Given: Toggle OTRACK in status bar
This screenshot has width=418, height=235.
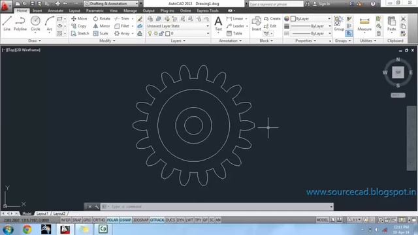Looking at the screenshot, I should 157,220.
